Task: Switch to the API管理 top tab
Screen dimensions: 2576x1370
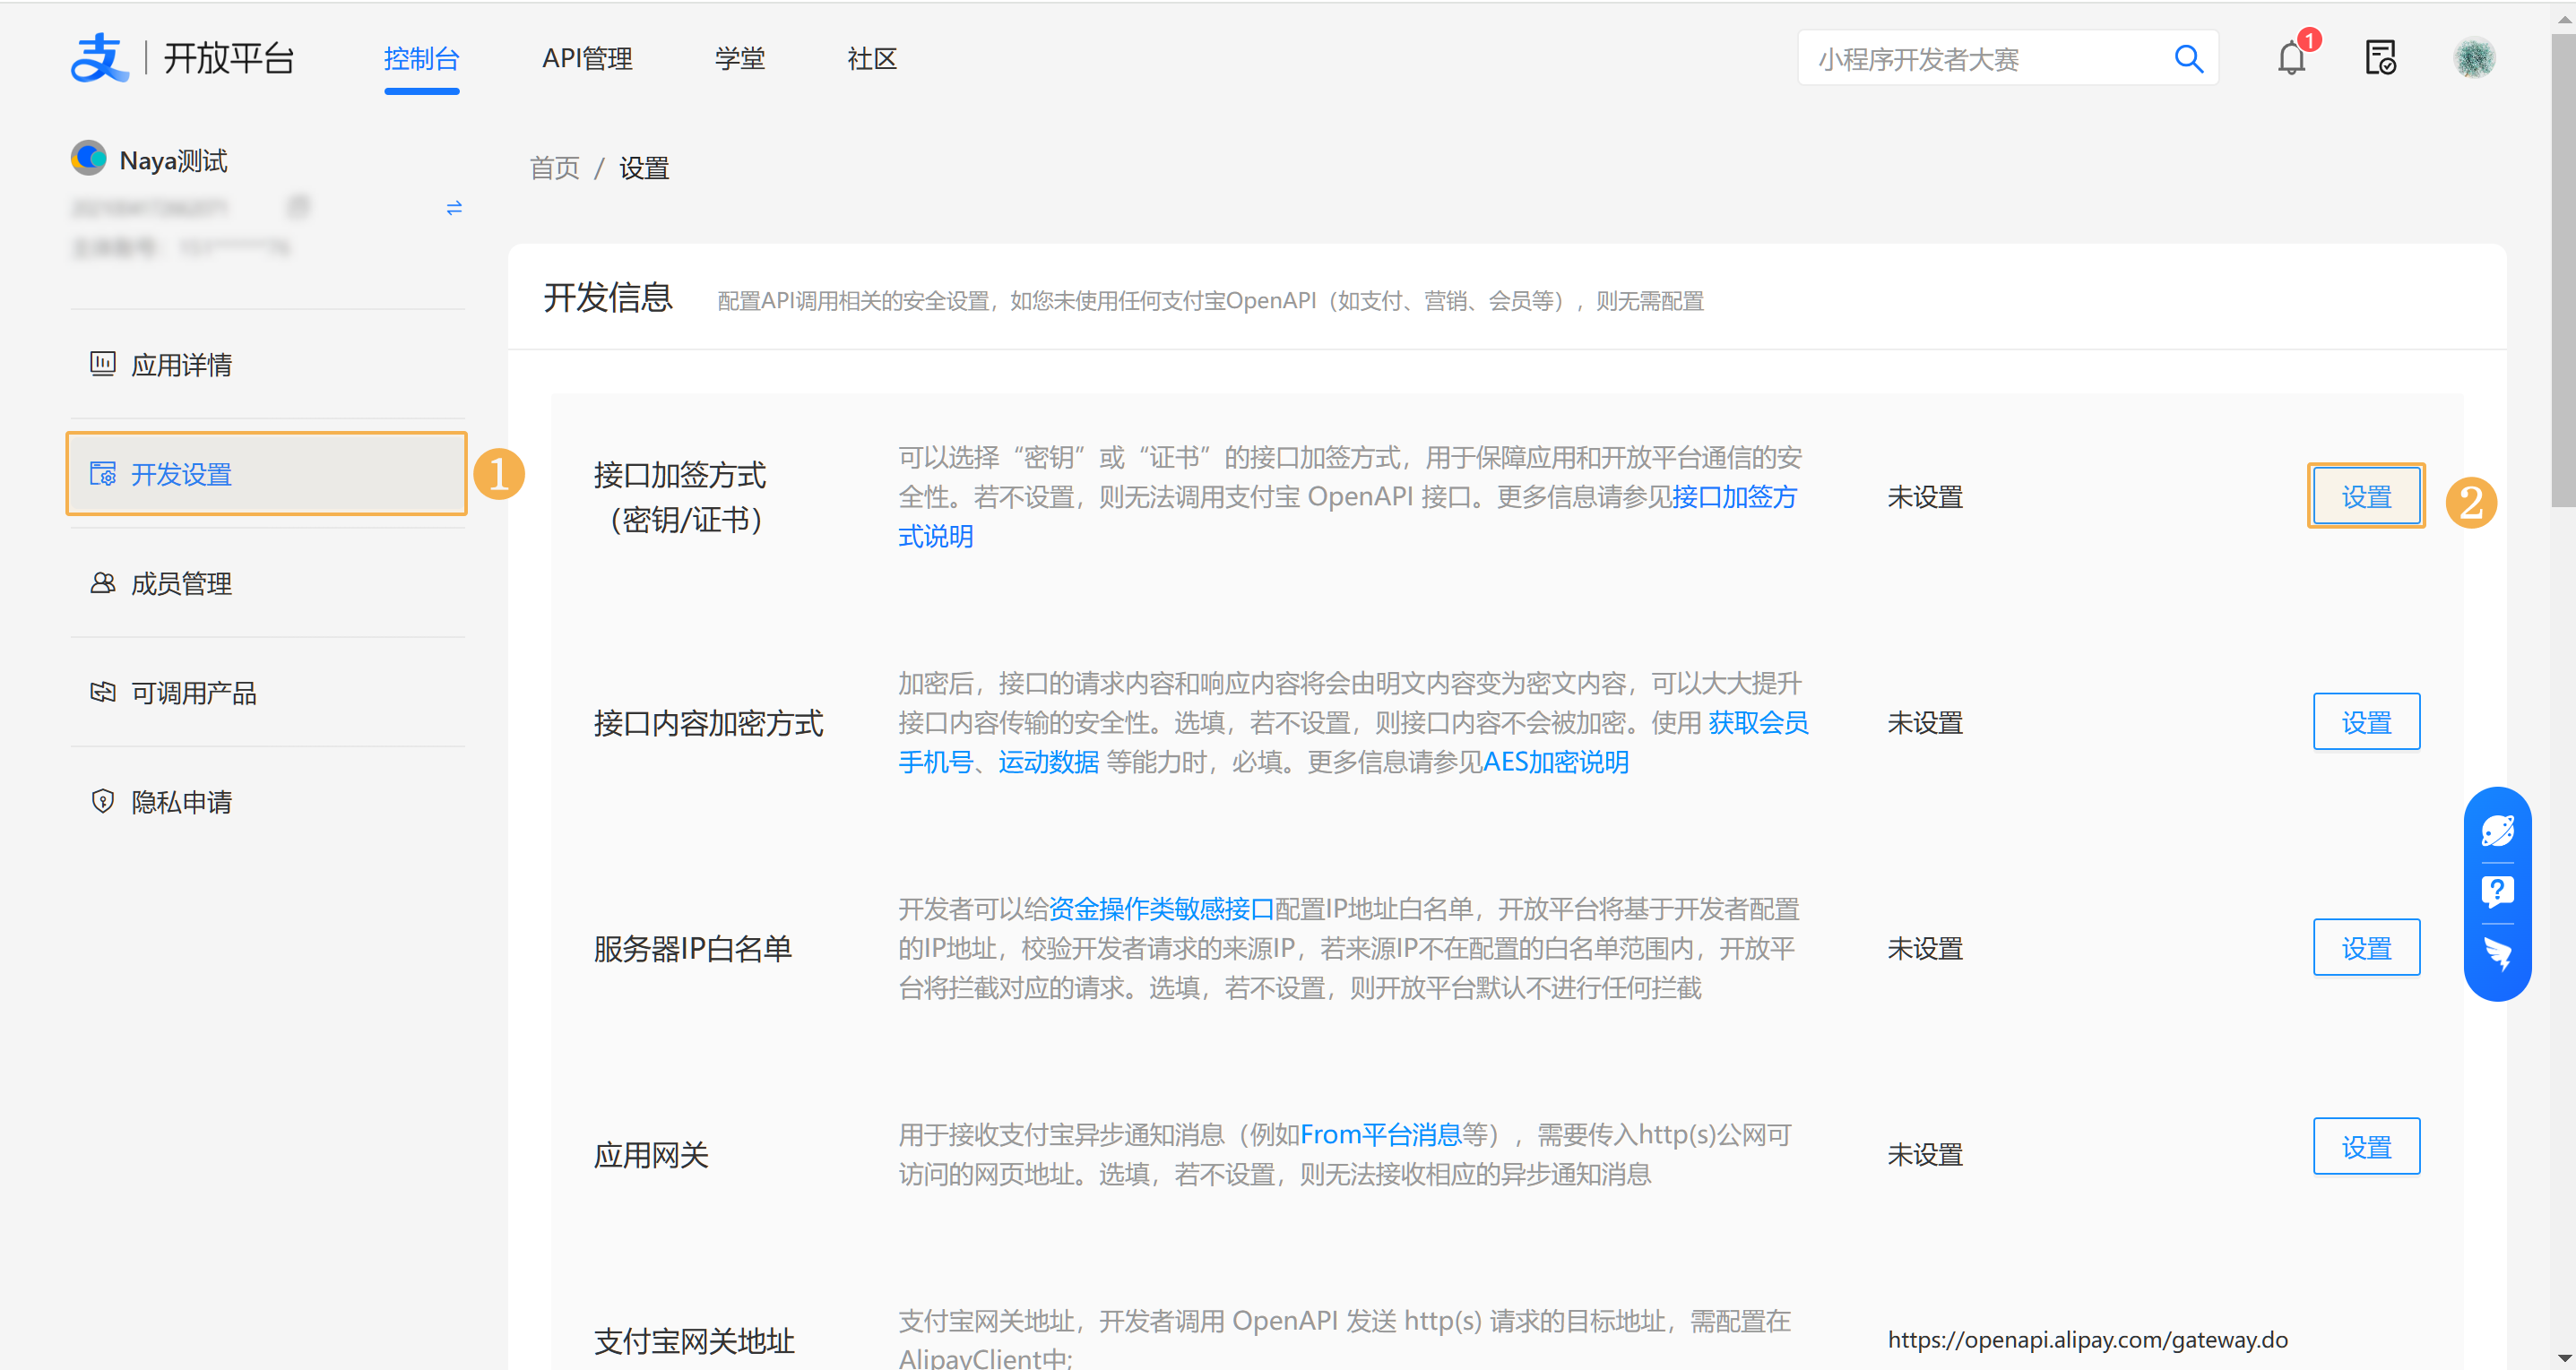Action: (x=587, y=59)
